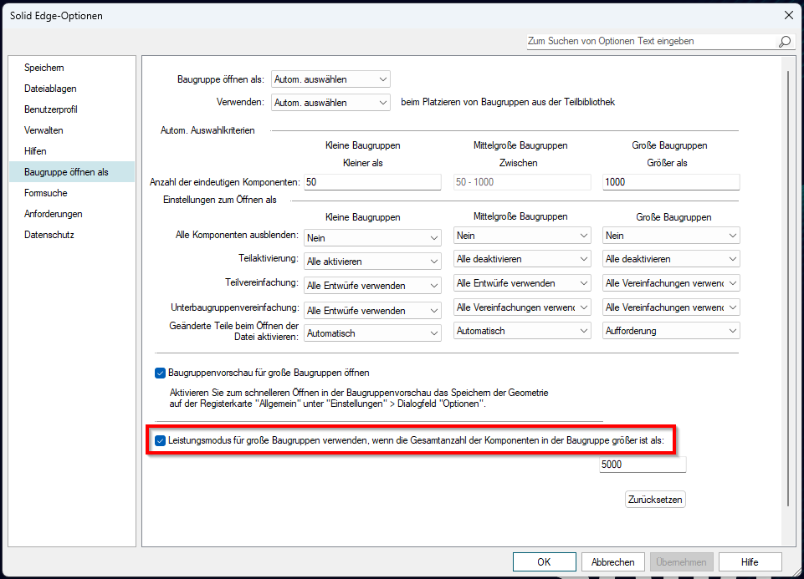Image resolution: width=804 pixels, height=579 pixels.
Task: Open Teilvereinfachung dropdown for Mittelgroße Baugruppen
Action: tap(522, 283)
